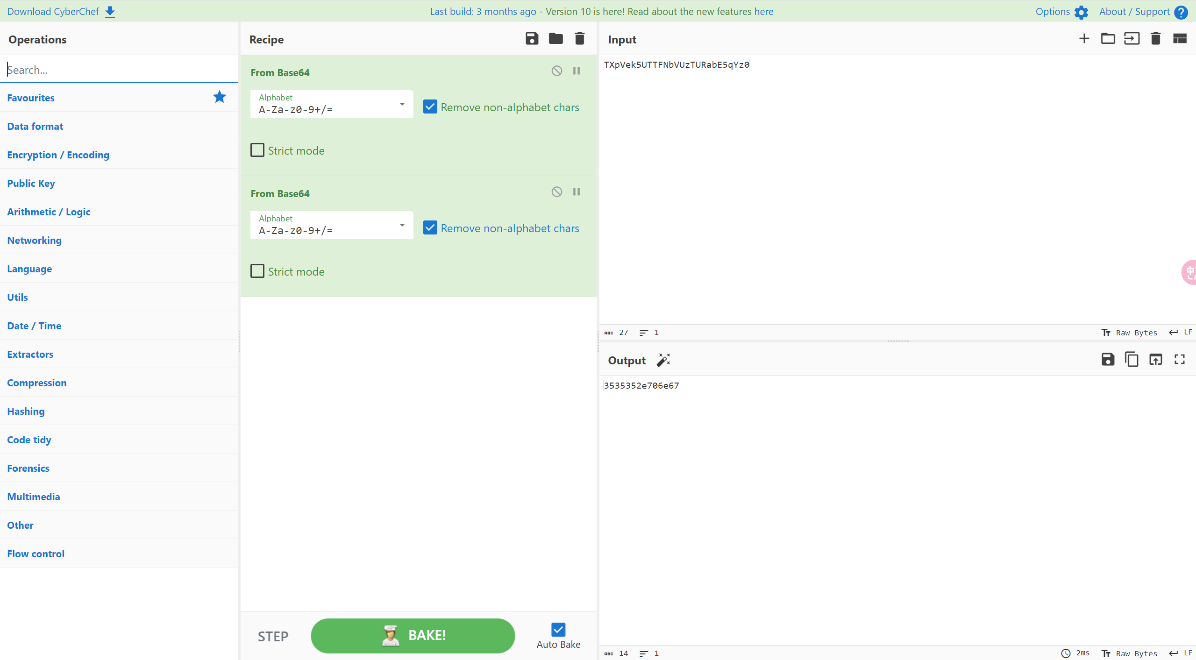Clear the recipe with trash icon
The width and height of the screenshot is (1196, 660).
coord(579,39)
